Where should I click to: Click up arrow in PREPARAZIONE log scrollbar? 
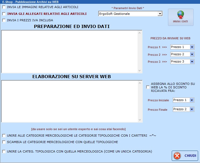tap(139, 33)
